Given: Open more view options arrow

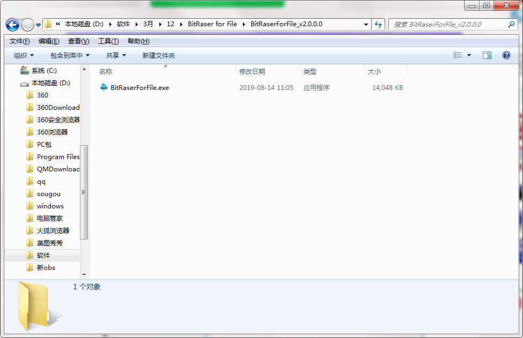Looking at the screenshot, I should (x=469, y=55).
